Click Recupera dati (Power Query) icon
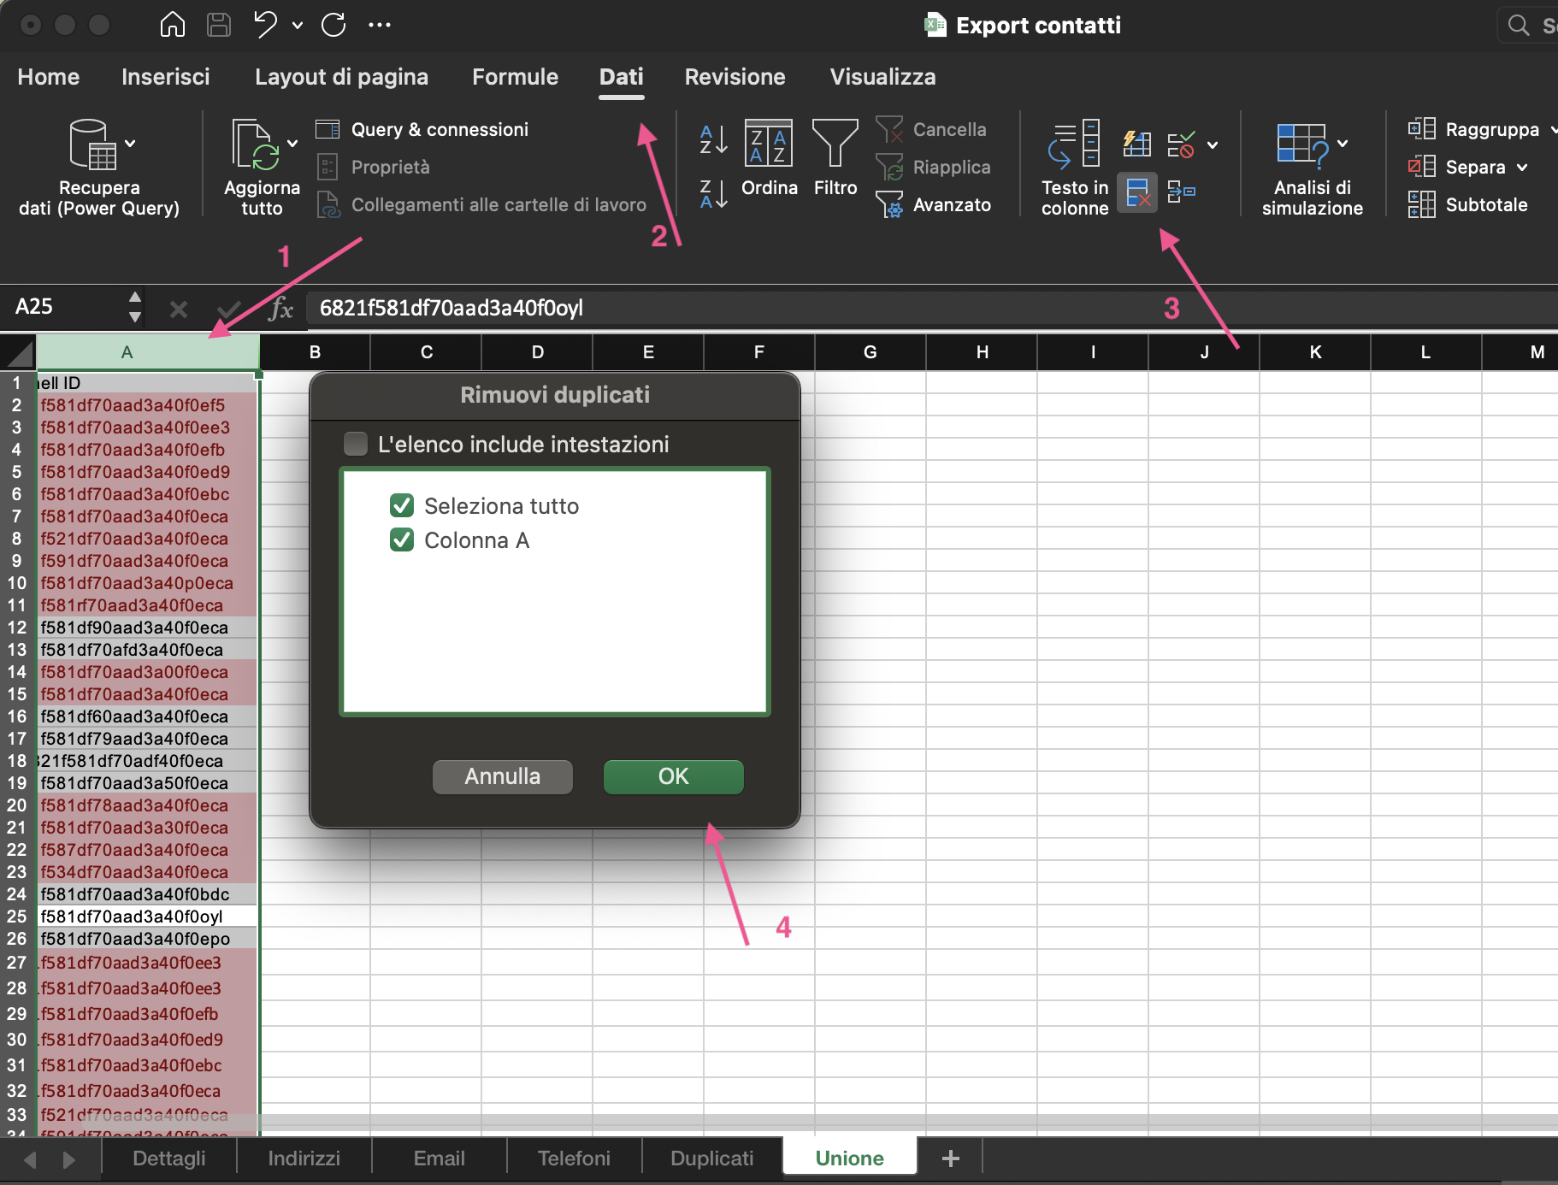The width and height of the screenshot is (1558, 1185). [x=92, y=144]
